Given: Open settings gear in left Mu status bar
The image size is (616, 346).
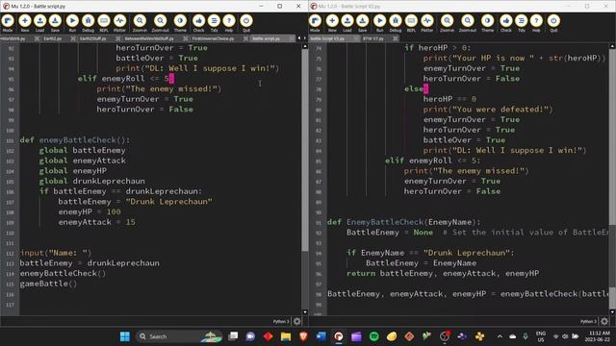Looking at the screenshot, I should (x=297, y=321).
